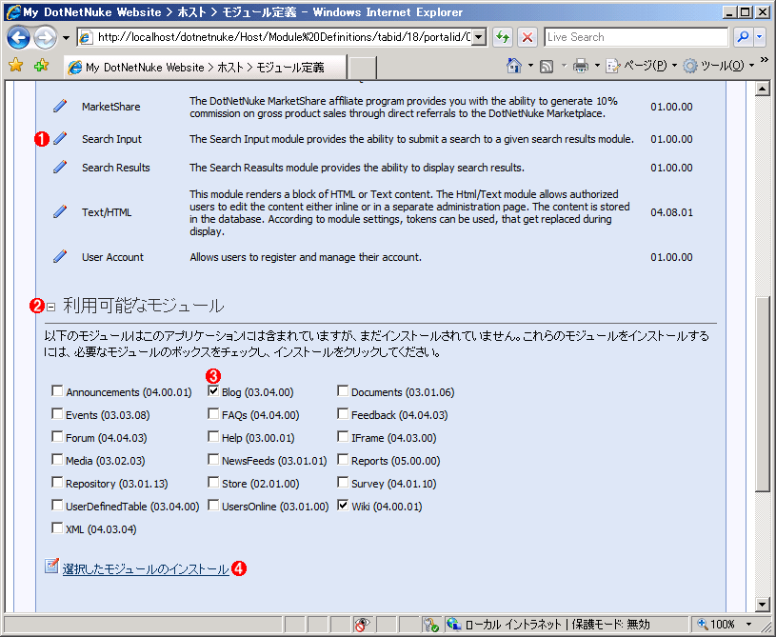Open the search provider dropdown arrow
Viewport: 776px width, 637px height.
pyautogui.click(x=760, y=37)
